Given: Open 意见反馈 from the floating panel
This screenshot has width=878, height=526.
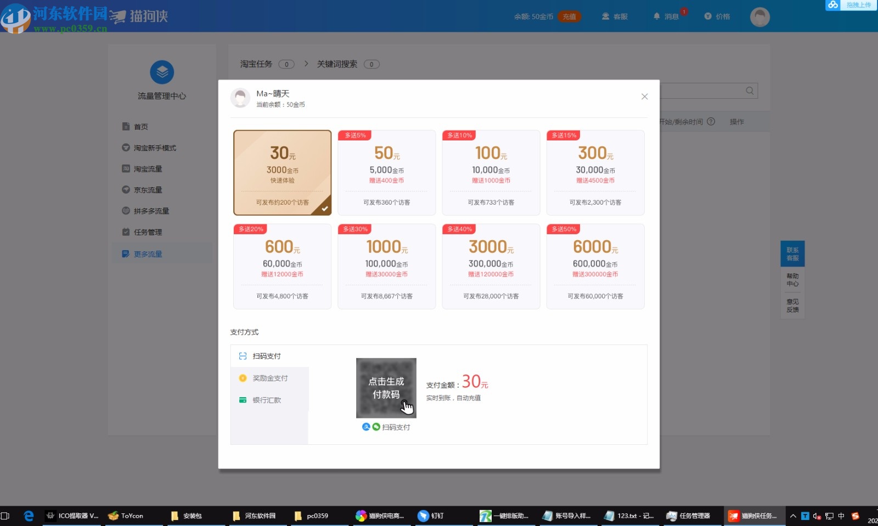Looking at the screenshot, I should 792,306.
